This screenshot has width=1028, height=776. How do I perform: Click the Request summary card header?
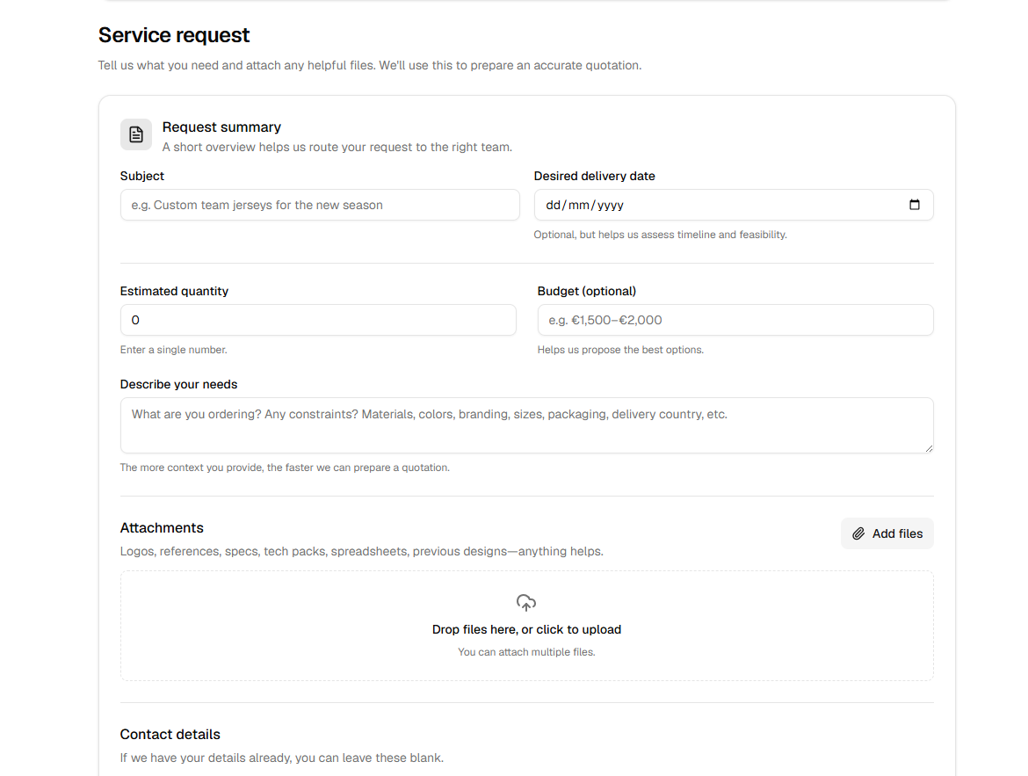pyautogui.click(x=221, y=127)
